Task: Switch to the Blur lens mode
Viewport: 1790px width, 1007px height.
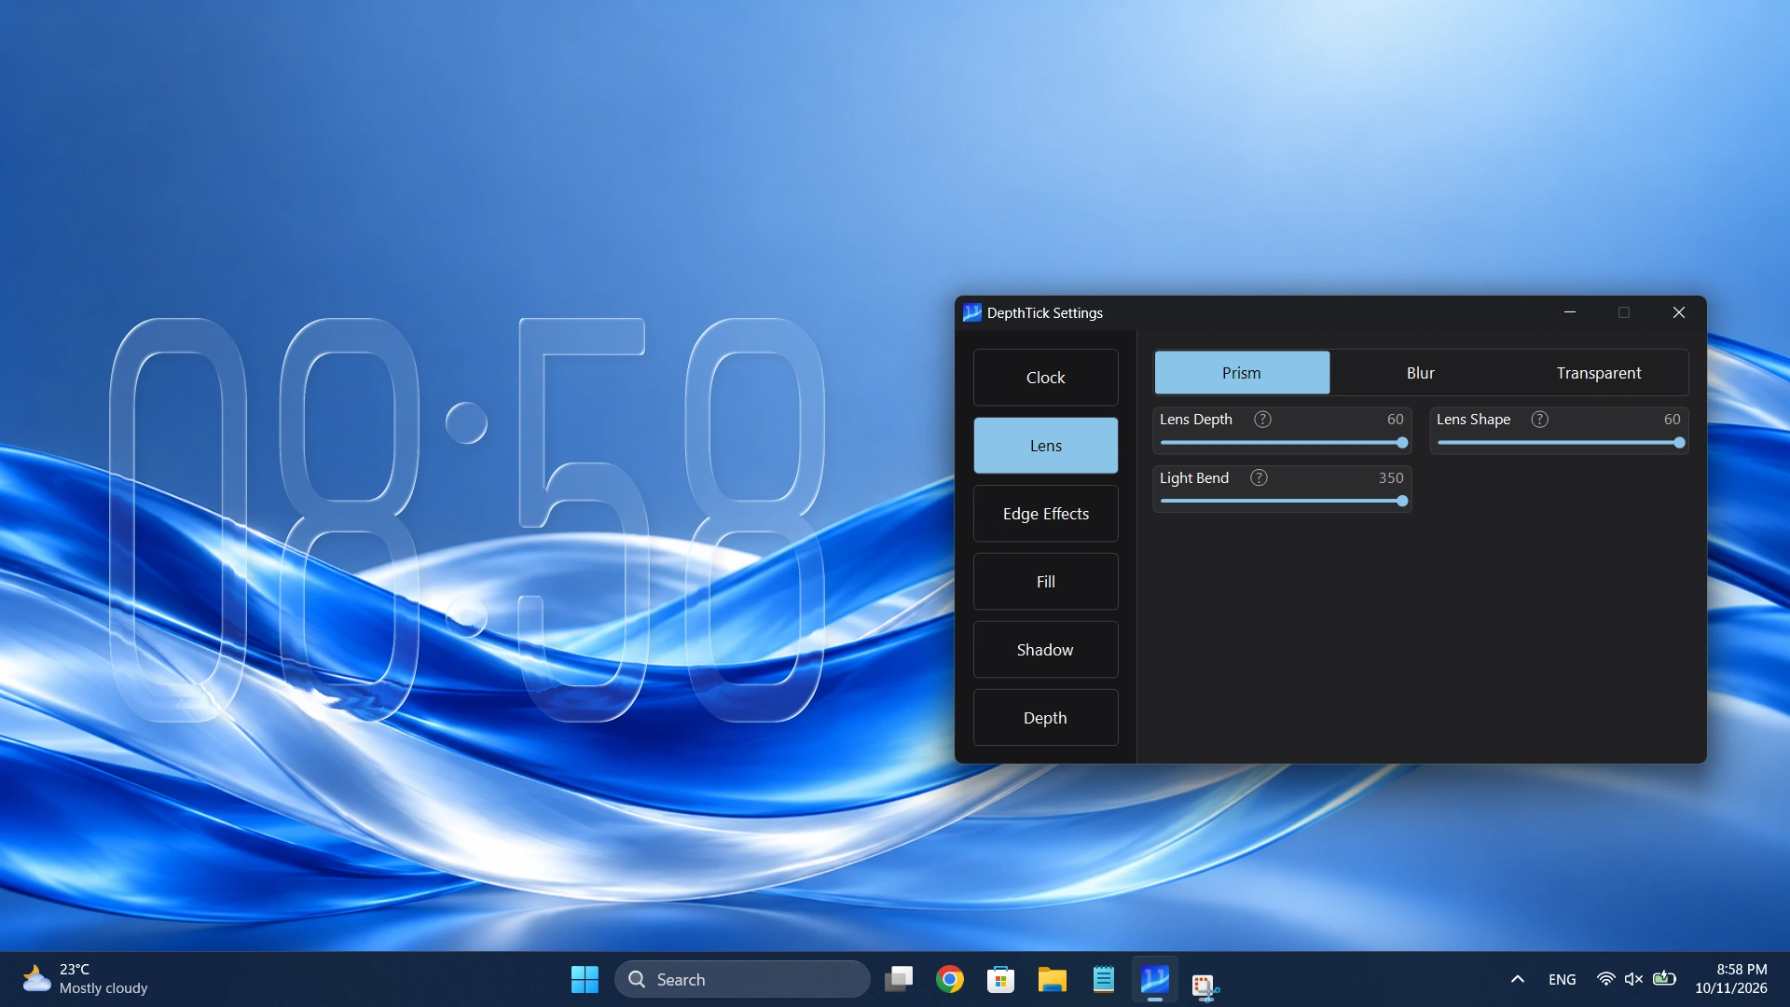Action: (x=1420, y=373)
